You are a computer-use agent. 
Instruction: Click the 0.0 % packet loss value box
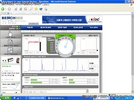coord(94,71)
